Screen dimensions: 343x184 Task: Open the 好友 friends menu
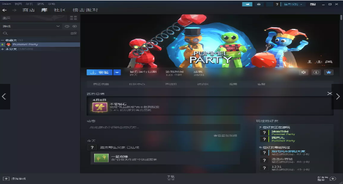point(29,4)
